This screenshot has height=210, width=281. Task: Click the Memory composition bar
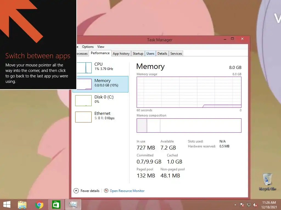point(189,126)
